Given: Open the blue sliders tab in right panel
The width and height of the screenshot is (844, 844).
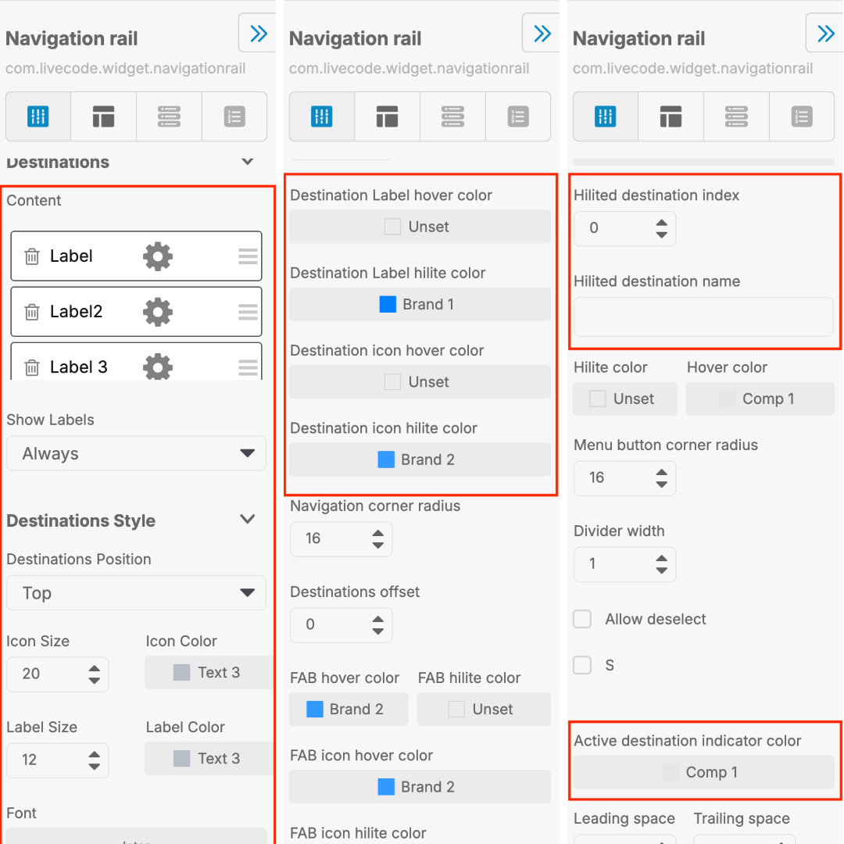Looking at the screenshot, I should (x=606, y=116).
